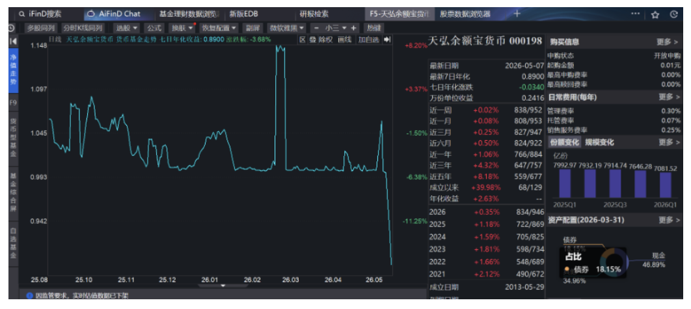Open the three-dots more options menu
The width and height of the screenshot is (691, 309).
tap(635, 14)
